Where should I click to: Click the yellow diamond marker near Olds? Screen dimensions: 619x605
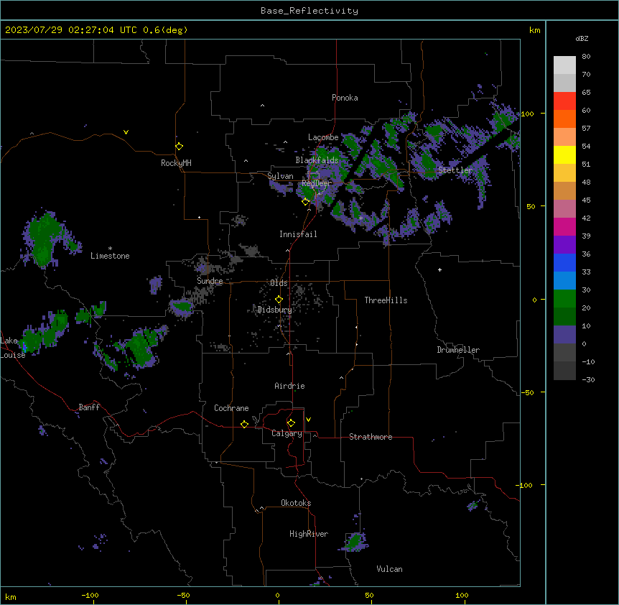click(279, 300)
